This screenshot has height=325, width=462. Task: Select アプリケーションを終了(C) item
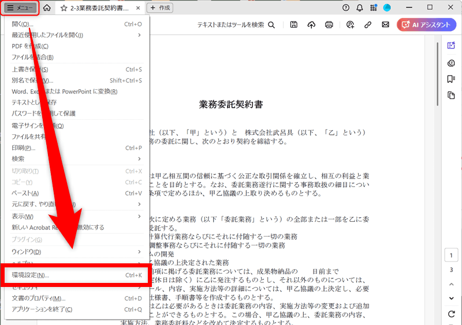pyautogui.click(x=77, y=309)
